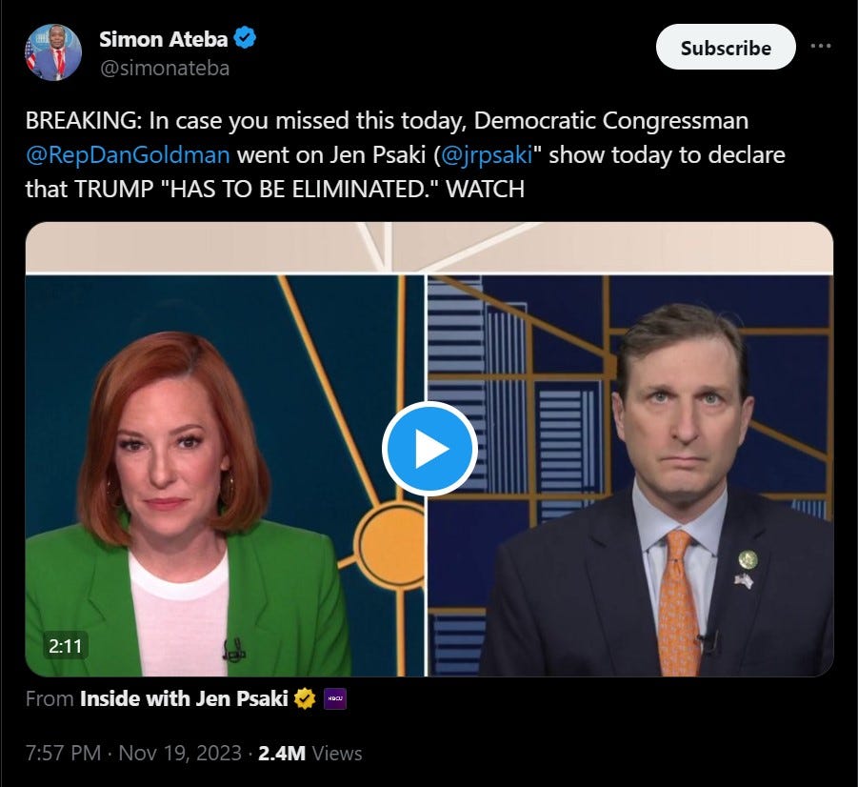
Task: Open Simon Ateba's profile avatar
Action: pyautogui.click(x=53, y=52)
